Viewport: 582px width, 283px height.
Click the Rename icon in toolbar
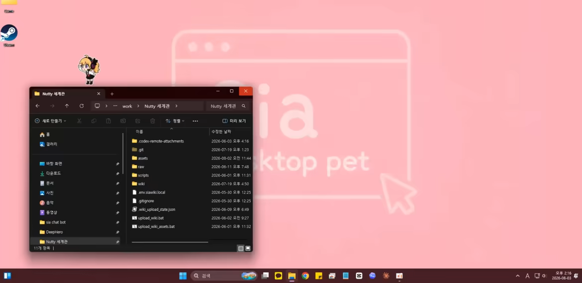pyautogui.click(x=123, y=121)
